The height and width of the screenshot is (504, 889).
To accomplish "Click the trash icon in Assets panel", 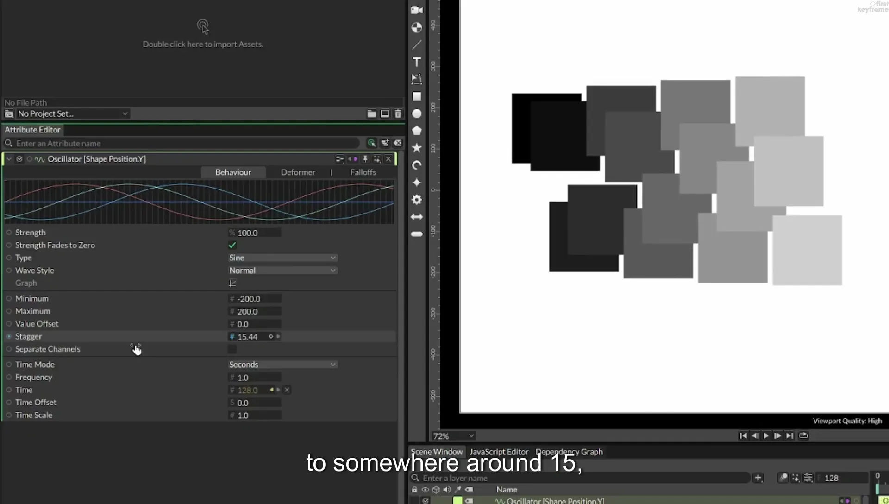I will 398,113.
